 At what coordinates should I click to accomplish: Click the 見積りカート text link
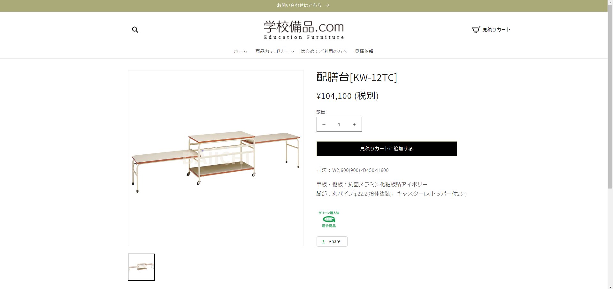[x=496, y=30]
